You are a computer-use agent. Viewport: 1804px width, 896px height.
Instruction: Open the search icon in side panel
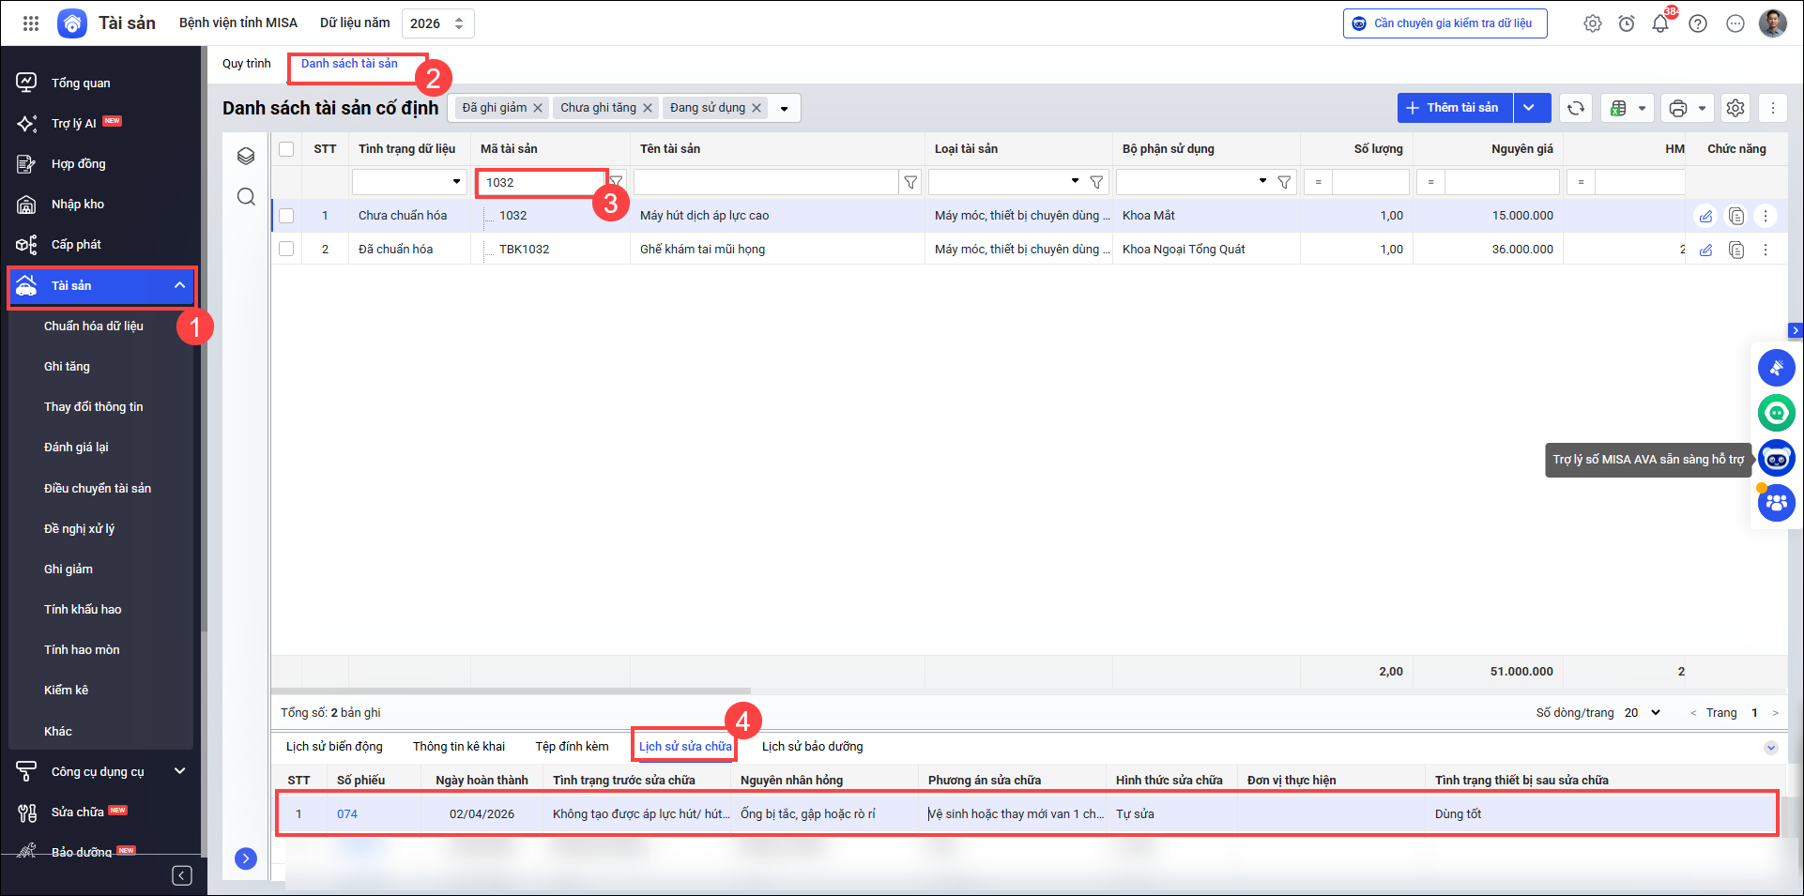[246, 196]
